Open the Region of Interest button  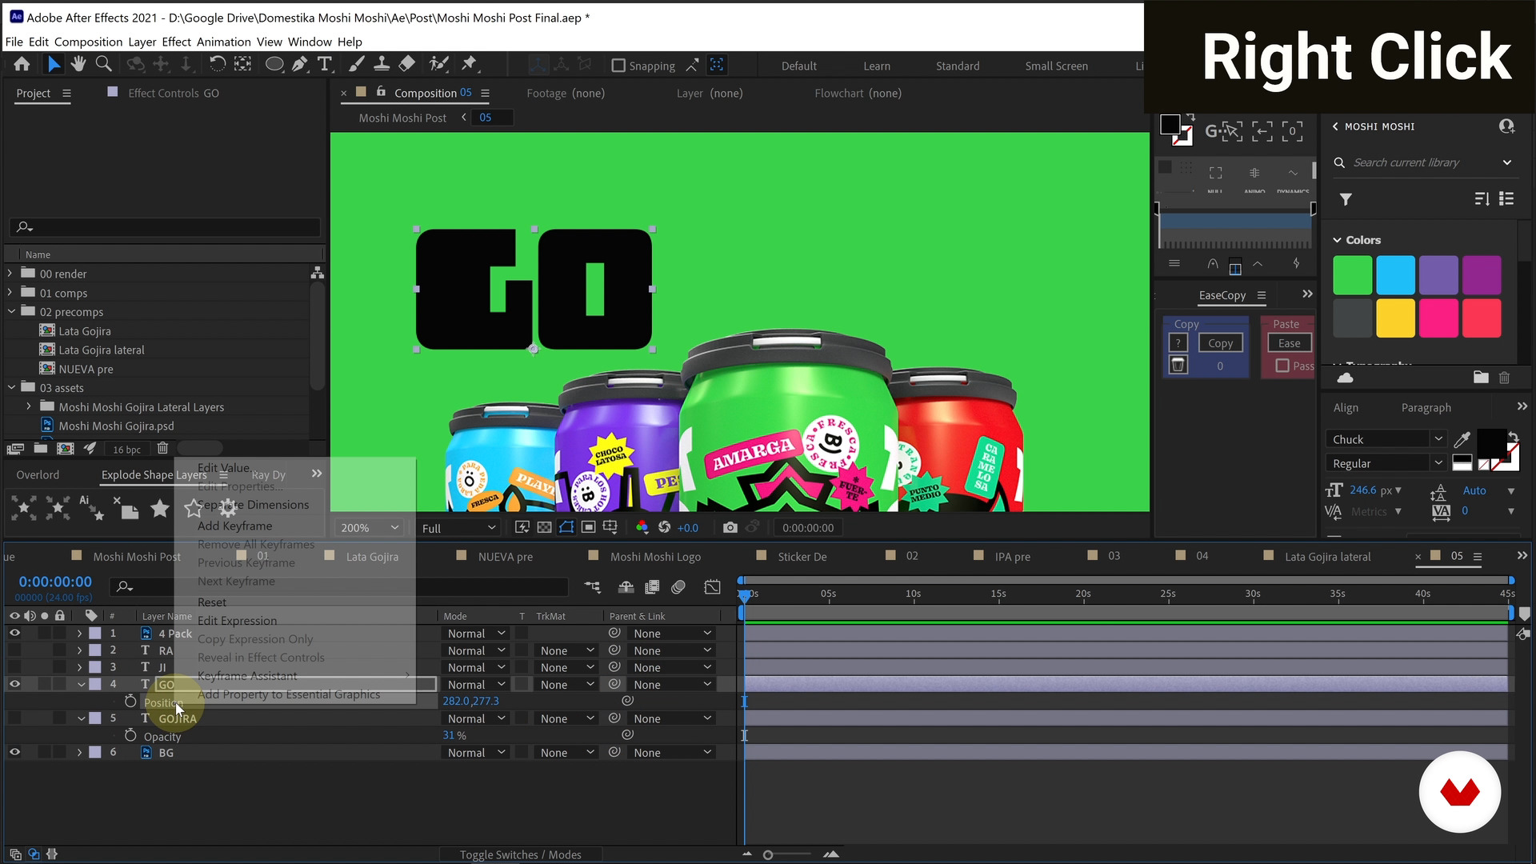pos(588,527)
